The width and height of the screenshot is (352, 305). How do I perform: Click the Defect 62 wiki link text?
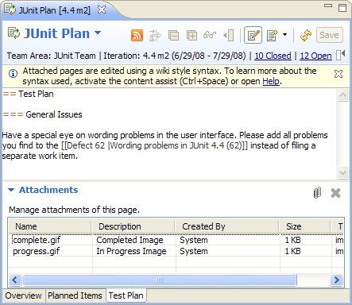(x=154, y=145)
